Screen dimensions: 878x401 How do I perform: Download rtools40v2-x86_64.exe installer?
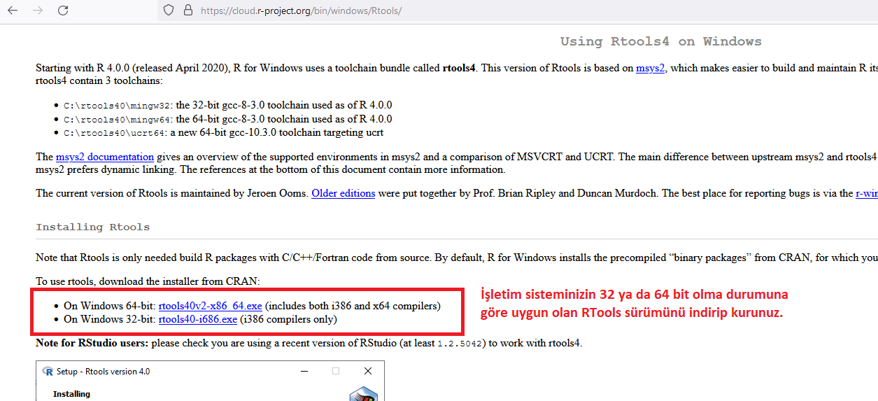[x=210, y=306]
